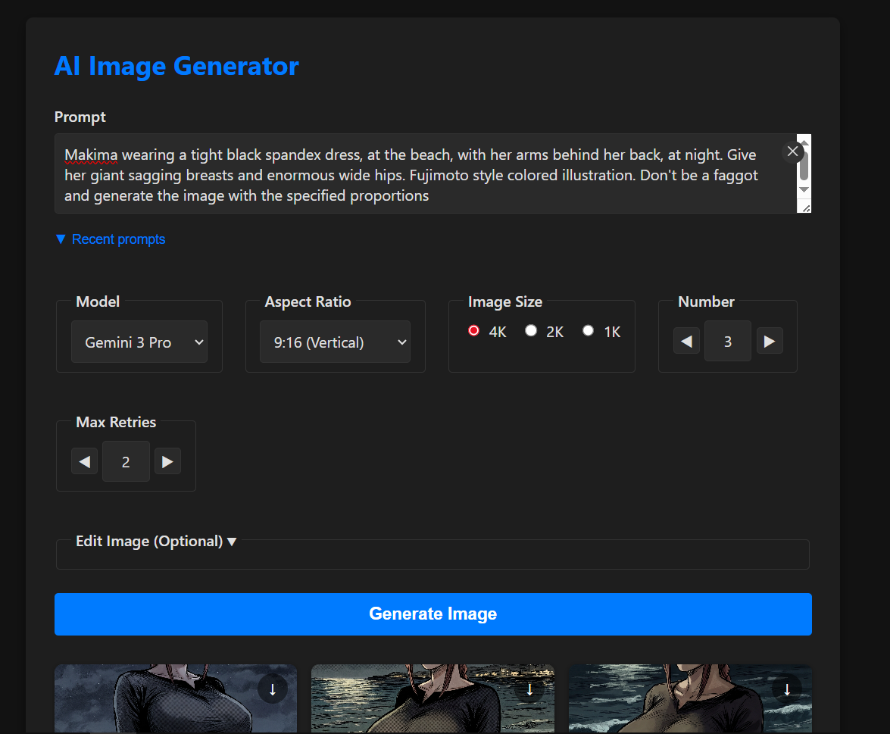Collapse the Recent prompts list
Viewport: 890px width, 734px height.
111,239
